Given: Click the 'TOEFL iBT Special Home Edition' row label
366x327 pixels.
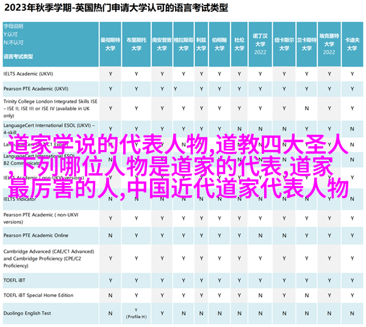Looking at the screenshot, I should pos(38,295).
